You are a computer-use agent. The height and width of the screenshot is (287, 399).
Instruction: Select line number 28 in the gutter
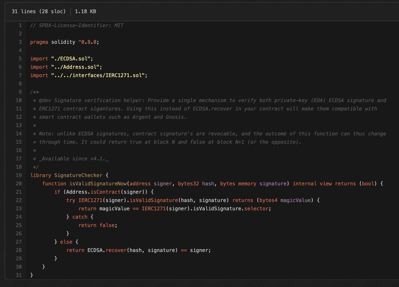click(x=19, y=250)
